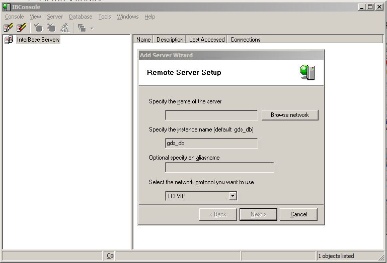387x263 pixels.
Task: Minimize the IBConsole window
Action: pos(361,7)
